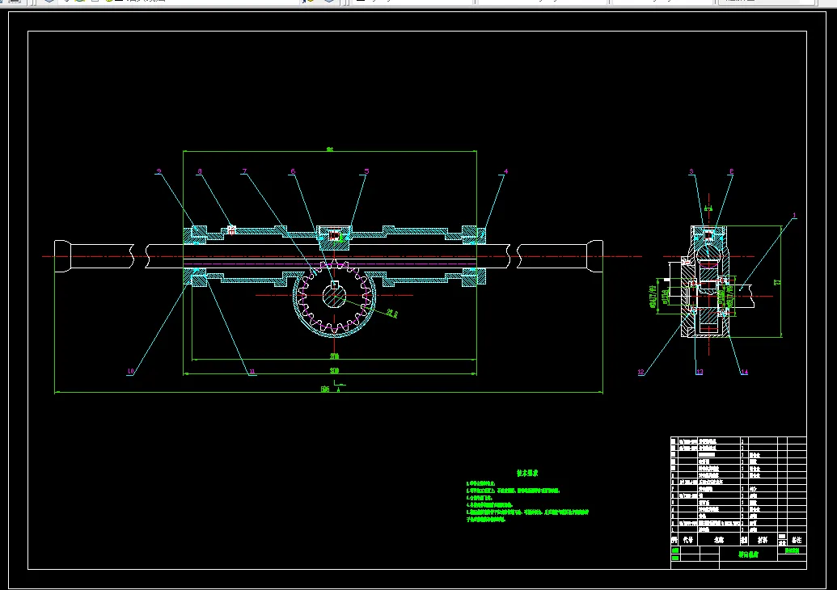Select part balloon number 12

coord(641,373)
